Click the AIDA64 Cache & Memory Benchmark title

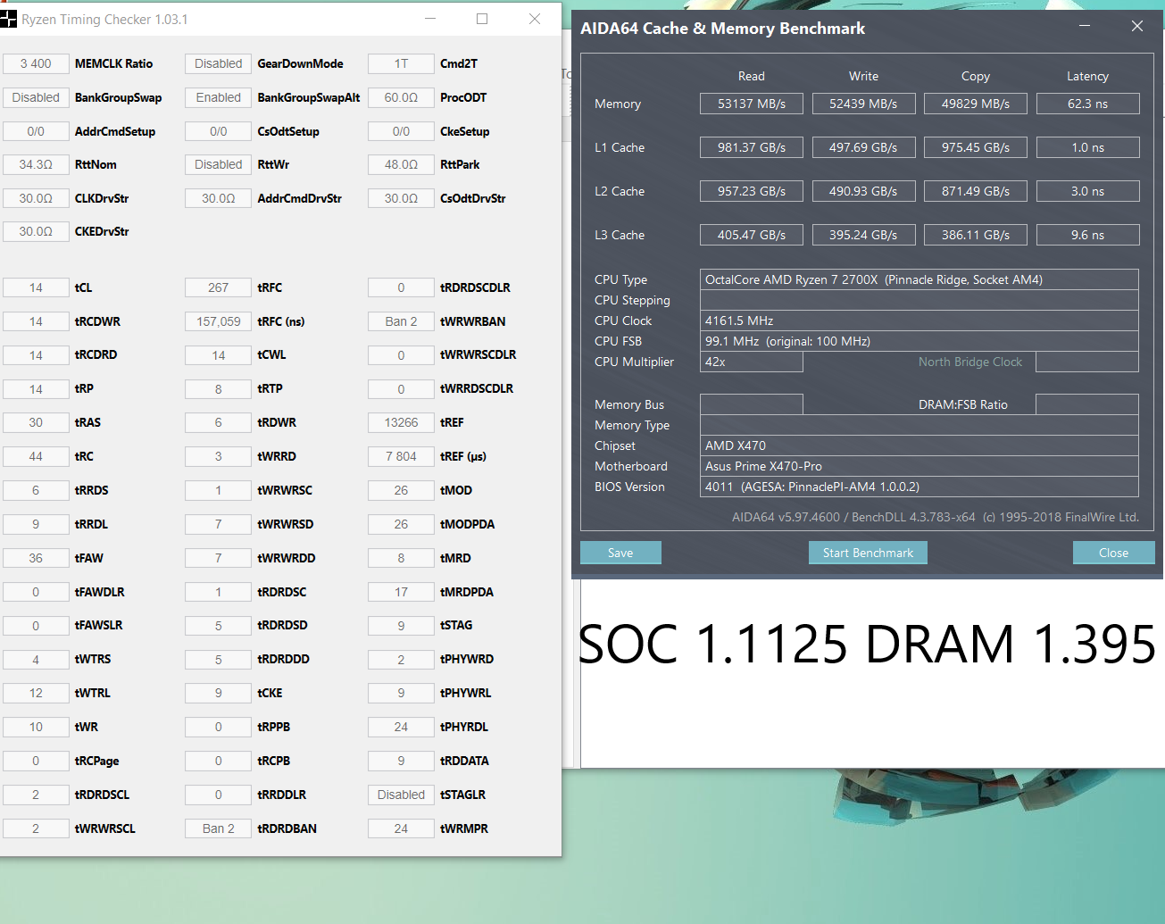[x=722, y=29]
